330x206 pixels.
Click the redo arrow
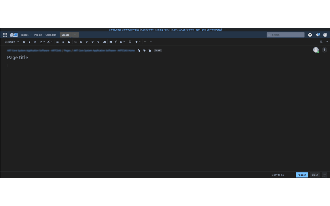tap(151, 42)
